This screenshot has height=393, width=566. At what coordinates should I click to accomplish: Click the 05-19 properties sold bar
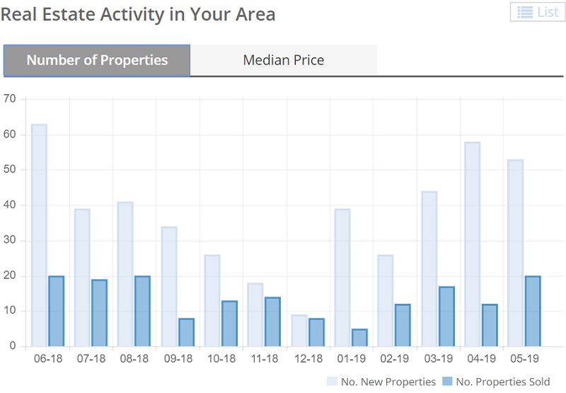[533, 311]
